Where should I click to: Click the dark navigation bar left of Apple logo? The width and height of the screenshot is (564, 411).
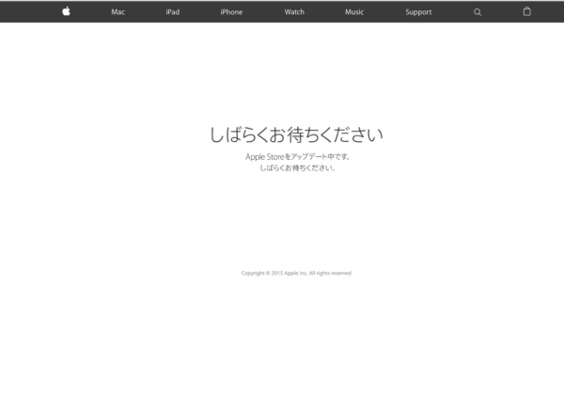click(x=28, y=11)
